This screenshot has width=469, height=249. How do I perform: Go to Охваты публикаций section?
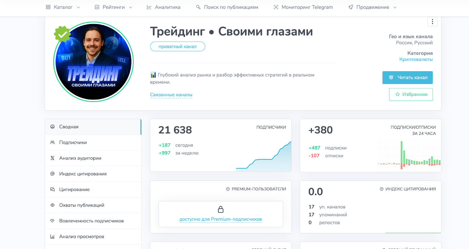pyautogui.click(x=93, y=205)
